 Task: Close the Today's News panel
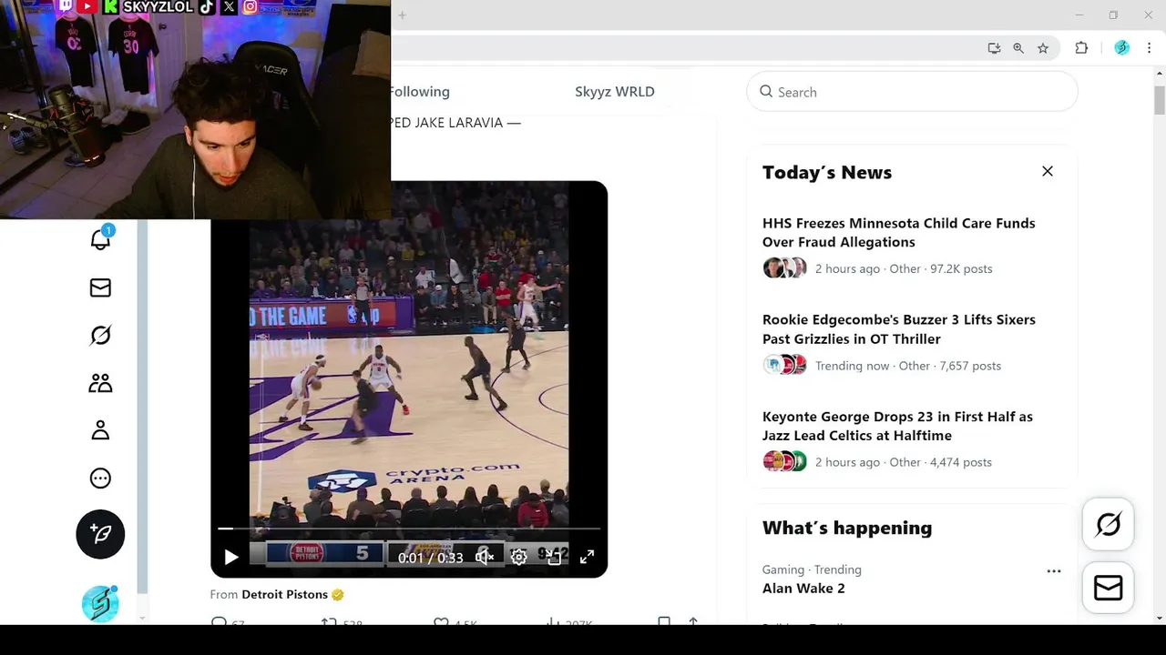[1048, 171]
